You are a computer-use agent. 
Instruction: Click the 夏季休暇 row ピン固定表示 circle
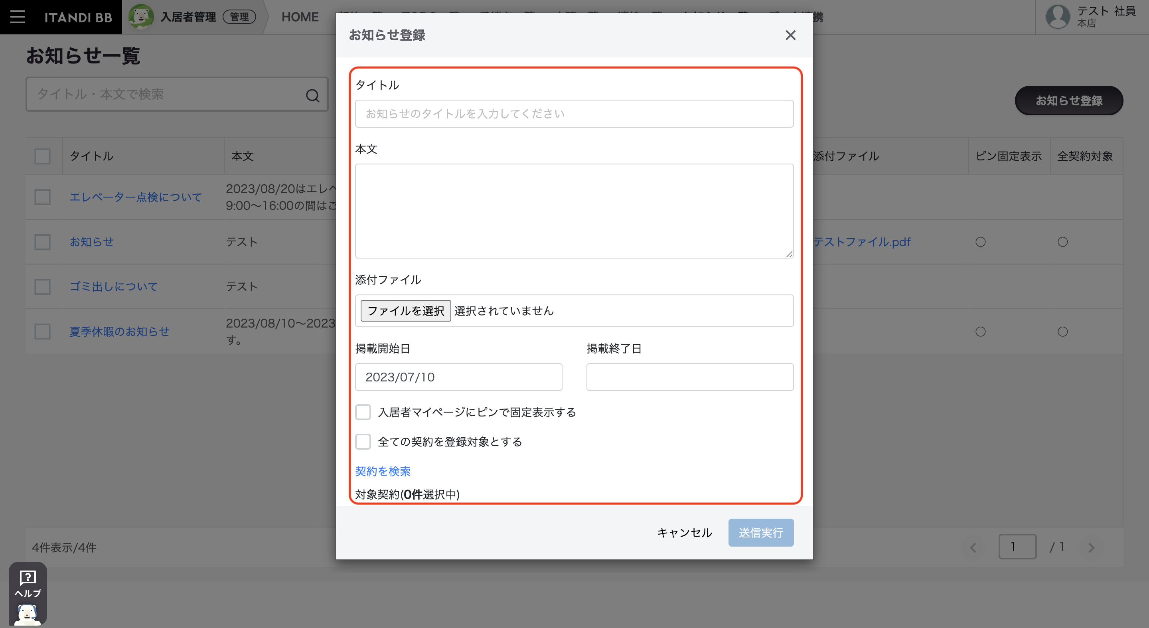pyautogui.click(x=980, y=332)
